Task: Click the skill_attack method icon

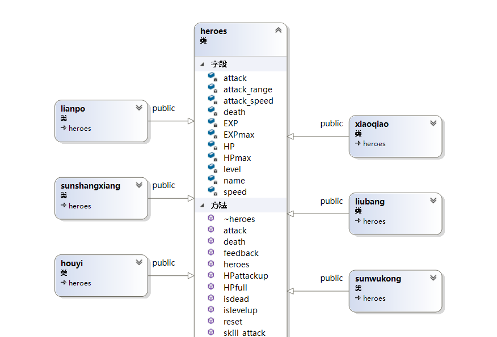Action: (211, 332)
